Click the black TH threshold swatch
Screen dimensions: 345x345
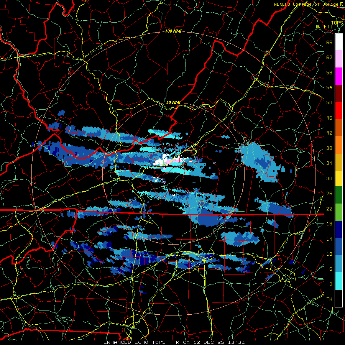[338, 298]
